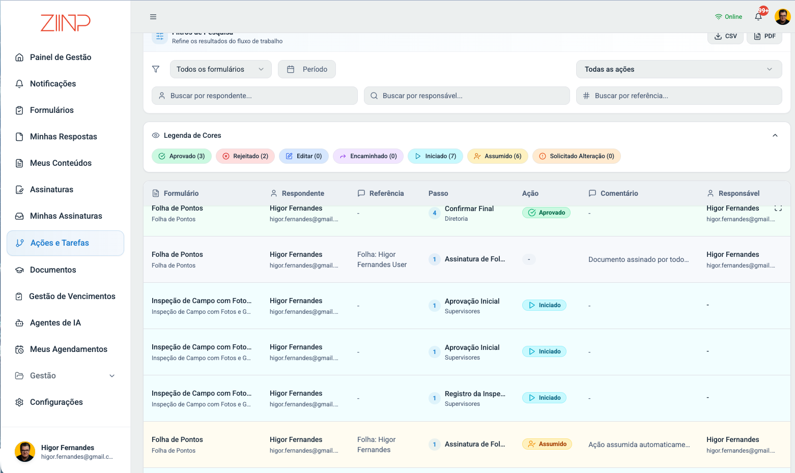This screenshot has width=795, height=473.
Task: Focus the Buscar por responsável field
Action: click(467, 96)
